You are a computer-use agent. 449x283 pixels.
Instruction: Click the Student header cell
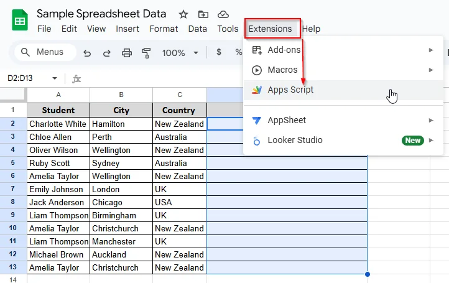point(58,110)
